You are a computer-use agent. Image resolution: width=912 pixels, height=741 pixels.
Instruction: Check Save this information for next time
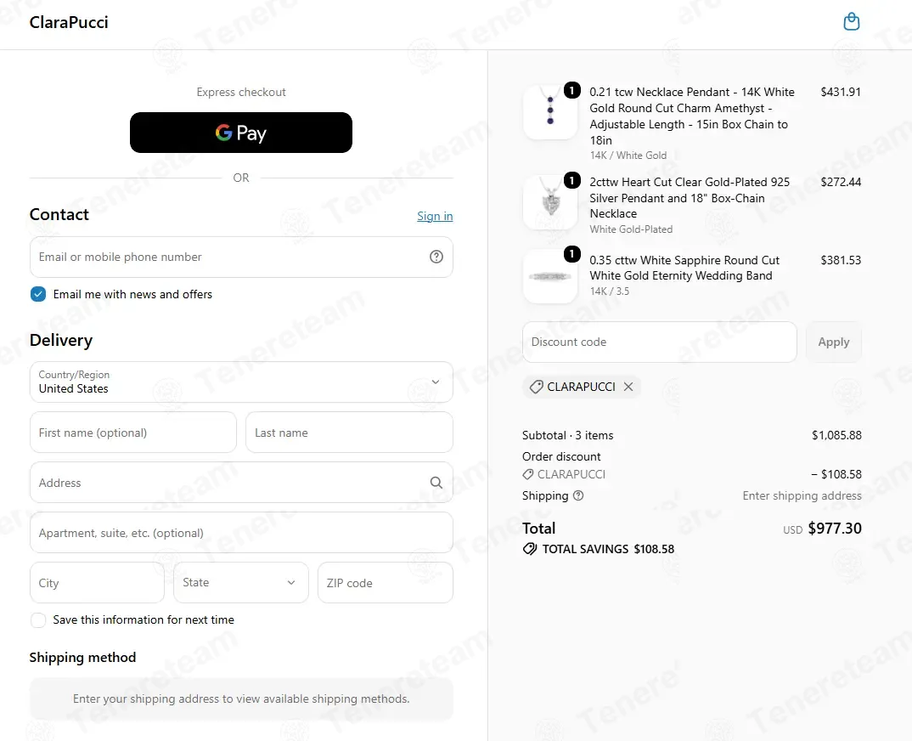pos(38,620)
